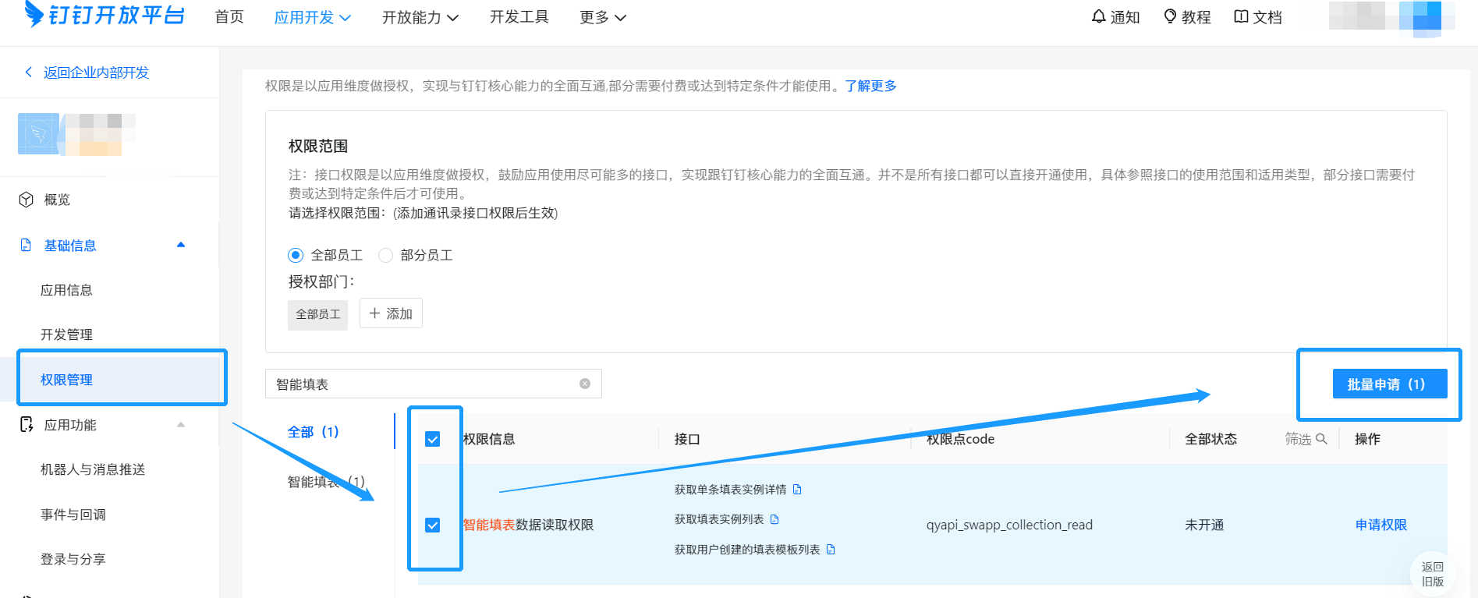1478x598 pixels.
Task: Click the 概览 cube icon
Action: pos(27,200)
